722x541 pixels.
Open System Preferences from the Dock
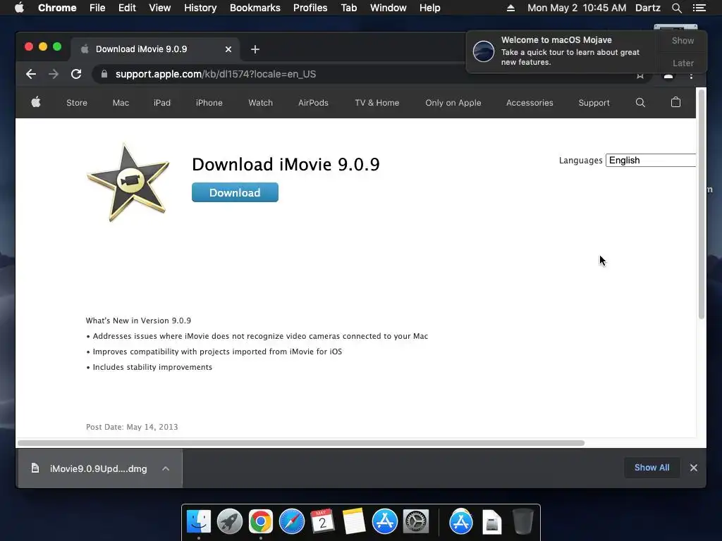(416, 522)
